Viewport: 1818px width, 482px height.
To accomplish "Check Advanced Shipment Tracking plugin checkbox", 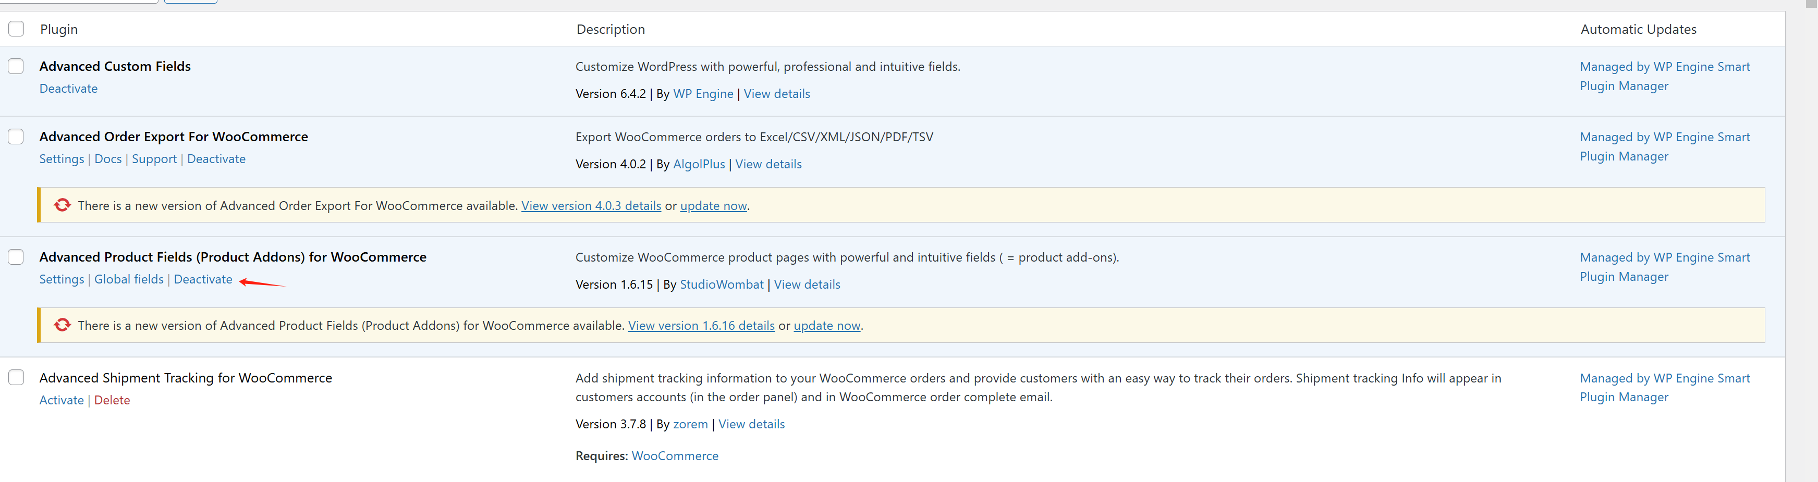I will coord(16,378).
